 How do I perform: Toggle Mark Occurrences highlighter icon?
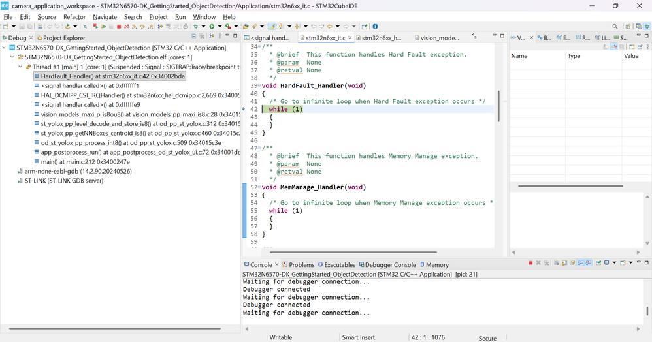click(272, 27)
